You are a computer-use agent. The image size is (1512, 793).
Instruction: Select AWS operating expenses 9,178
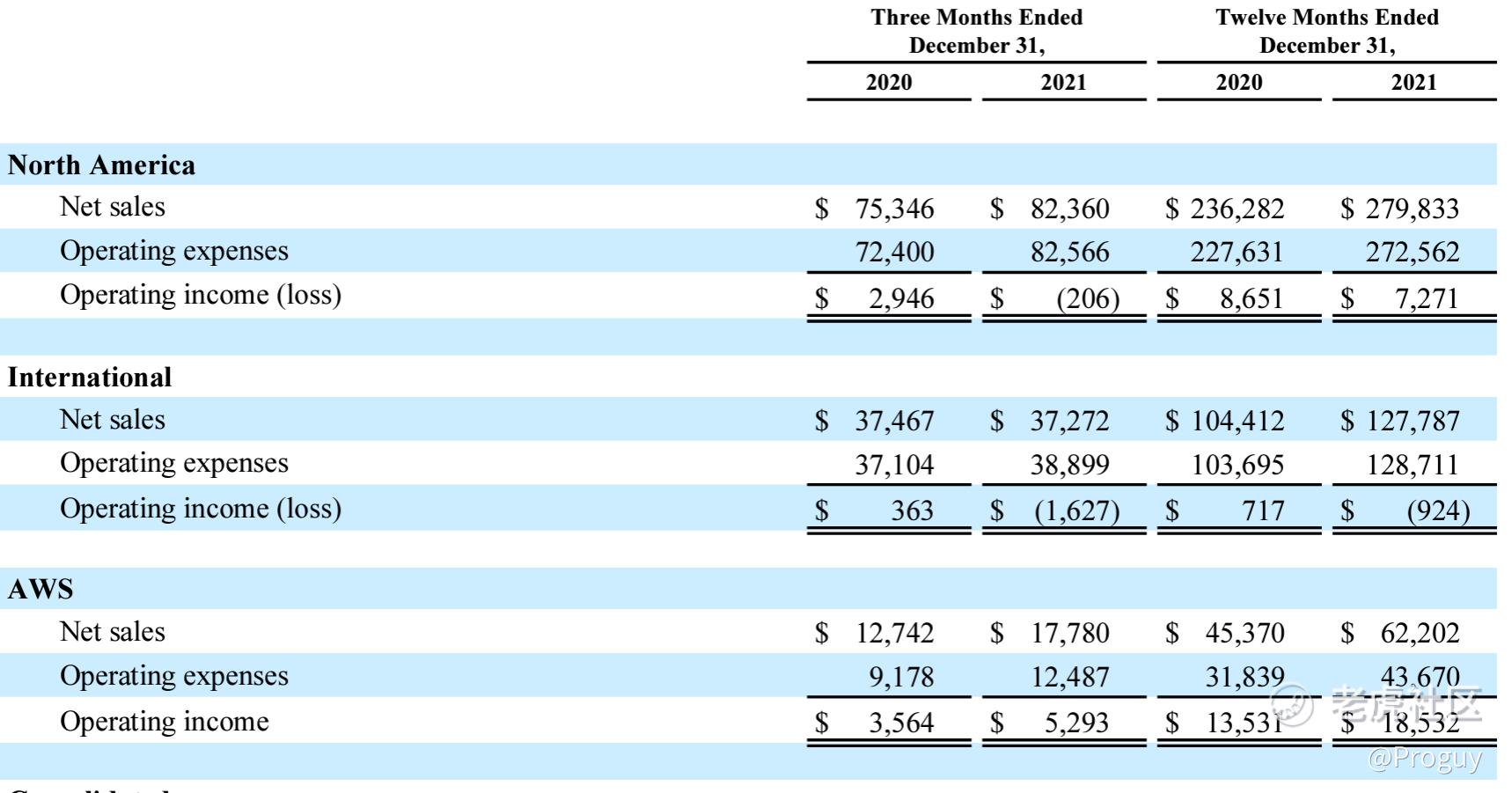click(x=901, y=677)
